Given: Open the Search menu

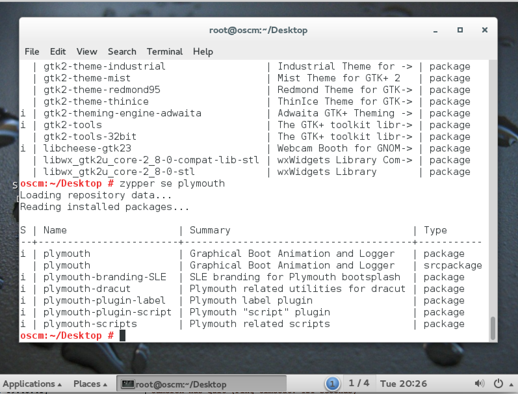Looking at the screenshot, I should (122, 51).
